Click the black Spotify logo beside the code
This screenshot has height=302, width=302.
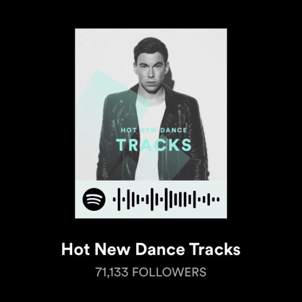[94, 199]
